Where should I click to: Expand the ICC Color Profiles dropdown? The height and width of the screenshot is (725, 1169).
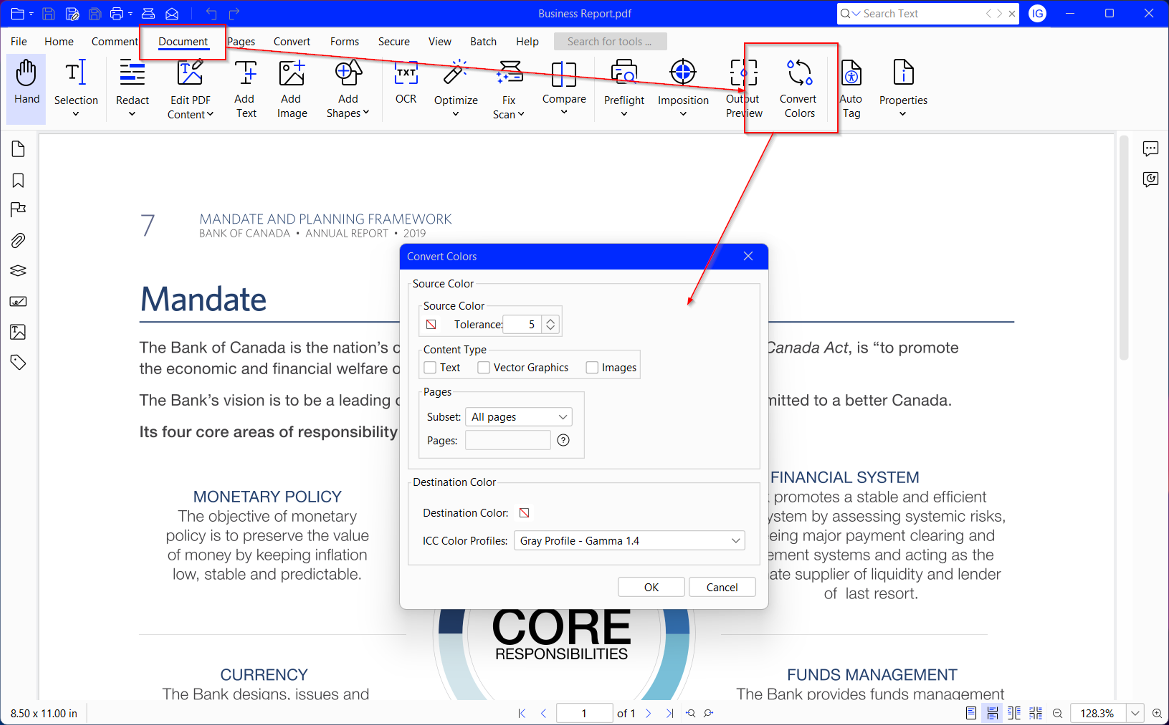point(629,540)
